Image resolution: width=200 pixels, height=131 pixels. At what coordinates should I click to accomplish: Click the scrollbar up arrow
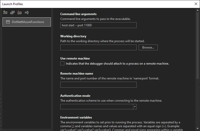click(198, 10)
